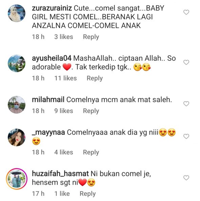
Task: Open the ayusheila04 username link
Action: [52, 58]
